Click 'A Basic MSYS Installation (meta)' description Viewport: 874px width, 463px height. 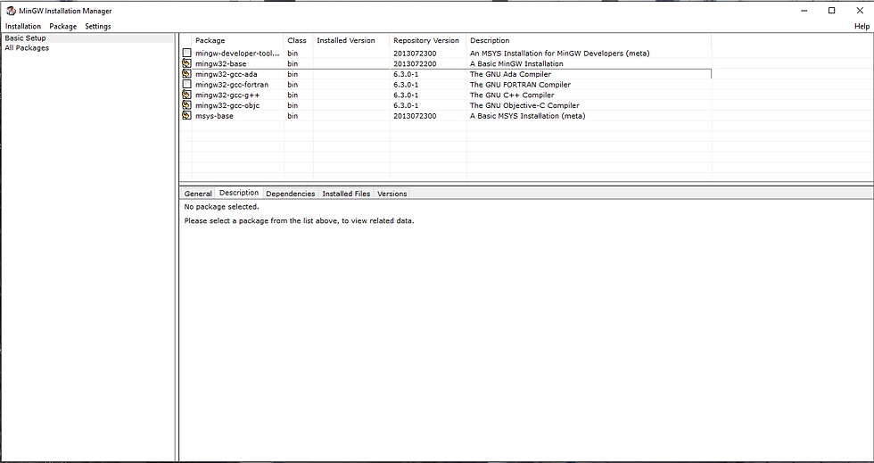point(527,116)
